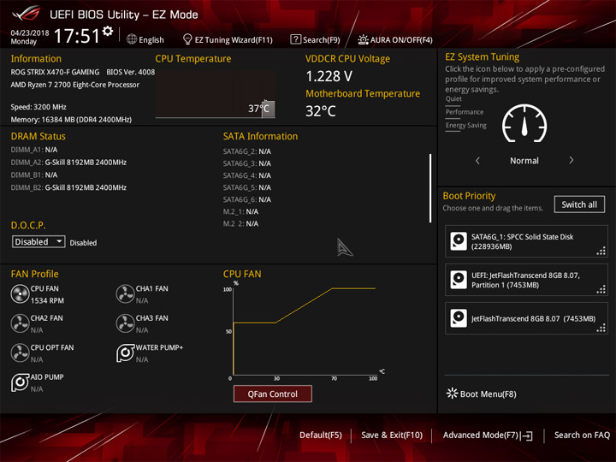Select the Performance tuning profile label

click(x=465, y=112)
